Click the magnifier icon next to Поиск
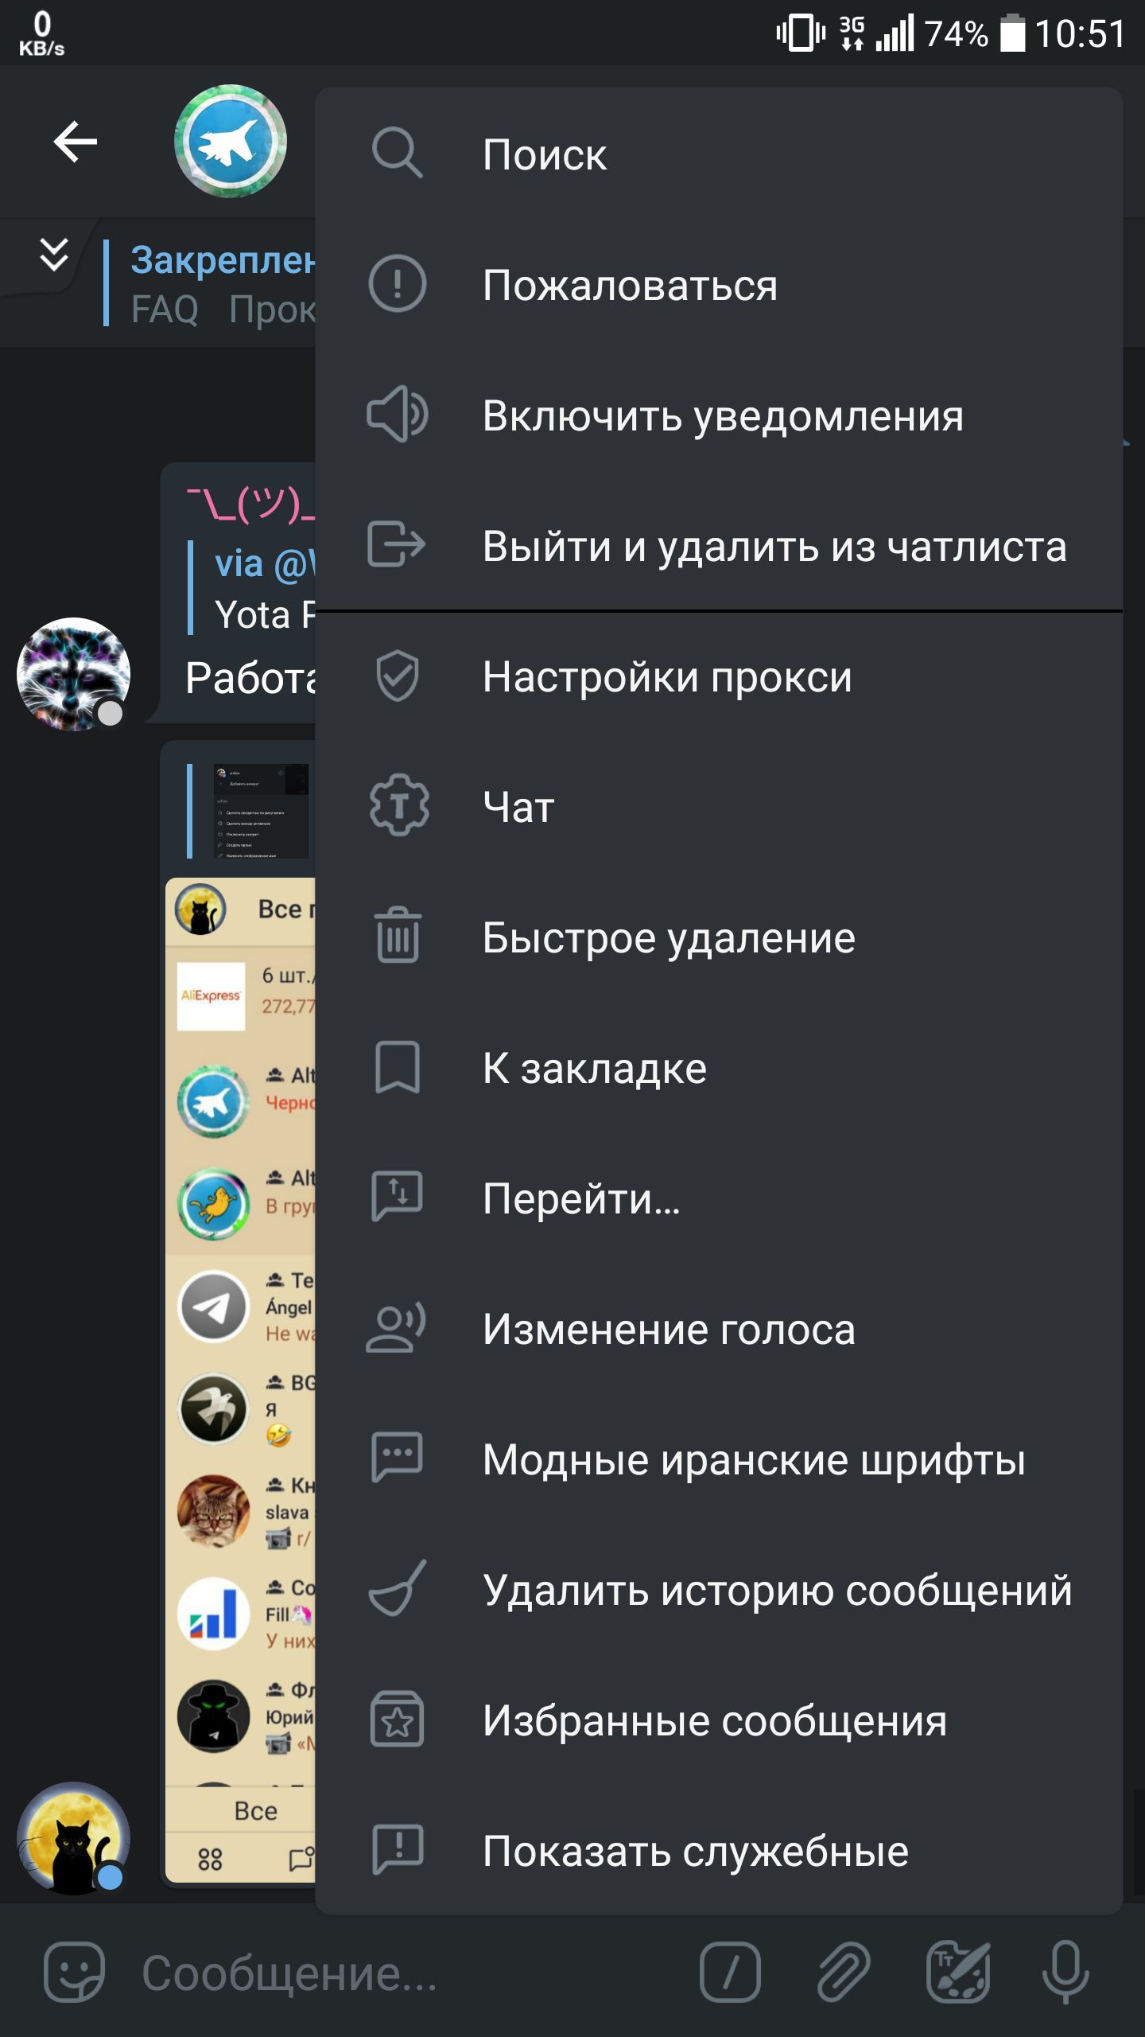Viewport: 1145px width, 2037px height. click(x=397, y=152)
